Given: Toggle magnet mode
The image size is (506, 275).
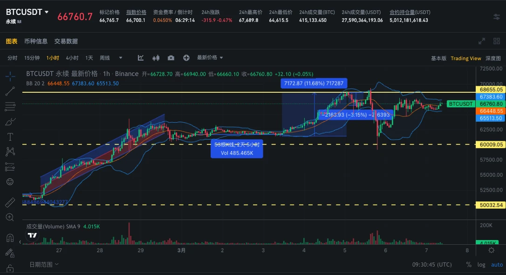Looking at the screenshot, I should click(10, 238).
